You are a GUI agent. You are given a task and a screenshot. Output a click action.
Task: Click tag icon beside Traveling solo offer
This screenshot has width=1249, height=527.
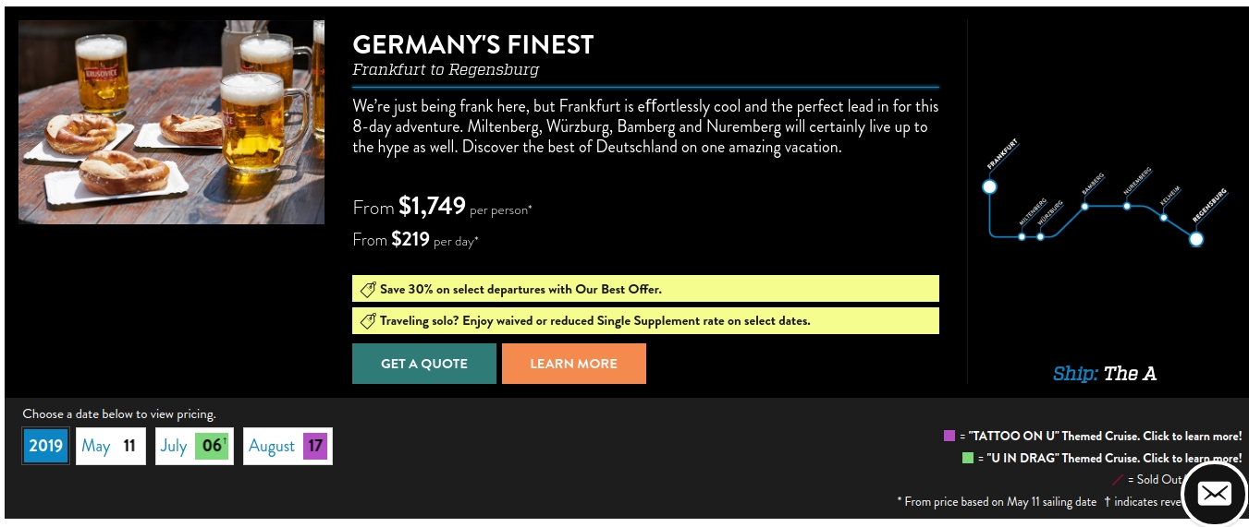[367, 321]
